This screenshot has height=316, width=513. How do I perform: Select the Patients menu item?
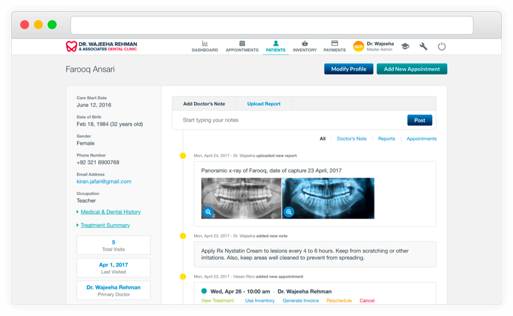tap(275, 50)
